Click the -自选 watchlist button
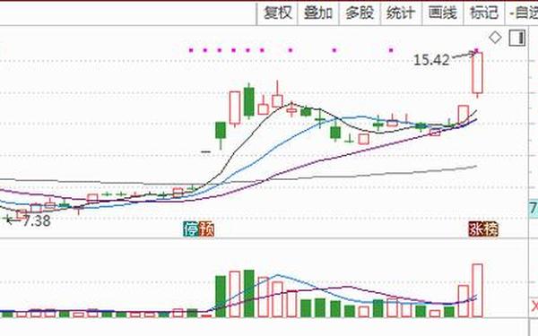The width and height of the screenshot is (538, 336). (x=522, y=13)
